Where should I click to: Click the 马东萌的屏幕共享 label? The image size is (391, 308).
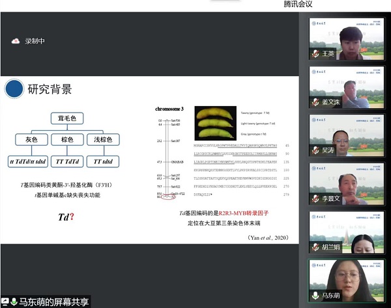(x=53, y=301)
